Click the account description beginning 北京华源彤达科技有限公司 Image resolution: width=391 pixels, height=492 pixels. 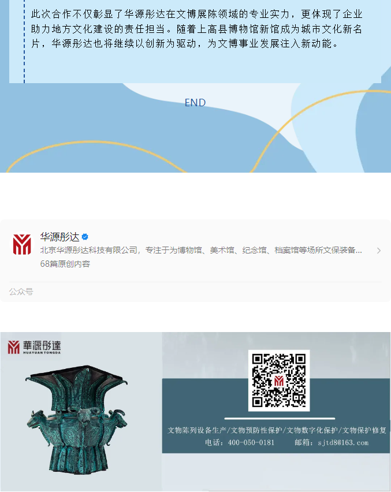[x=201, y=250]
